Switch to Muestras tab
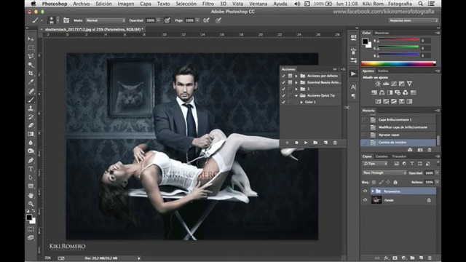 coord(382,33)
